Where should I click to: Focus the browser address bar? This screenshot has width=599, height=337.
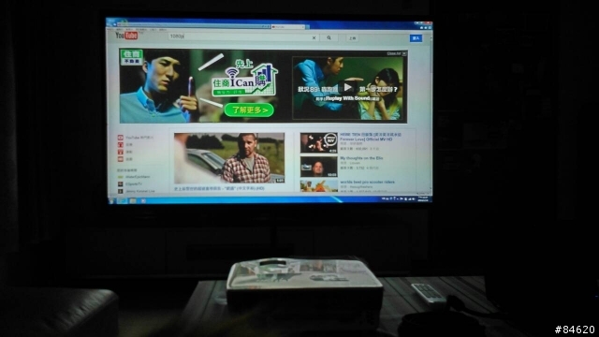[x=193, y=25]
